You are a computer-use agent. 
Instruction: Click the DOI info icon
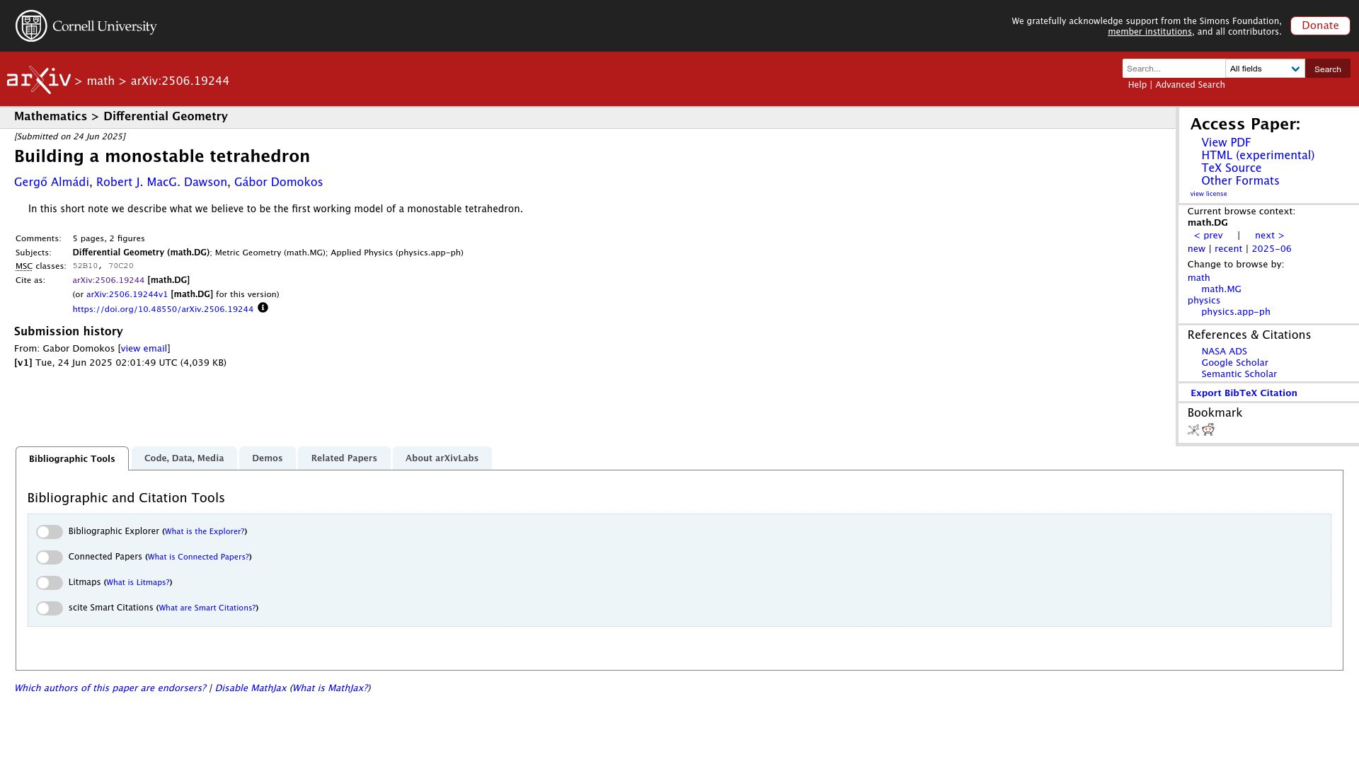click(263, 308)
